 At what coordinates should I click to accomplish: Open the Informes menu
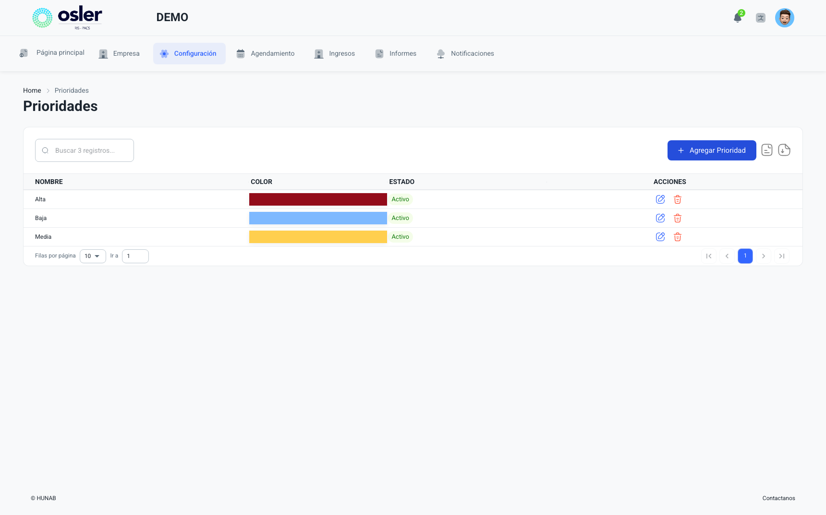click(396, 53)
